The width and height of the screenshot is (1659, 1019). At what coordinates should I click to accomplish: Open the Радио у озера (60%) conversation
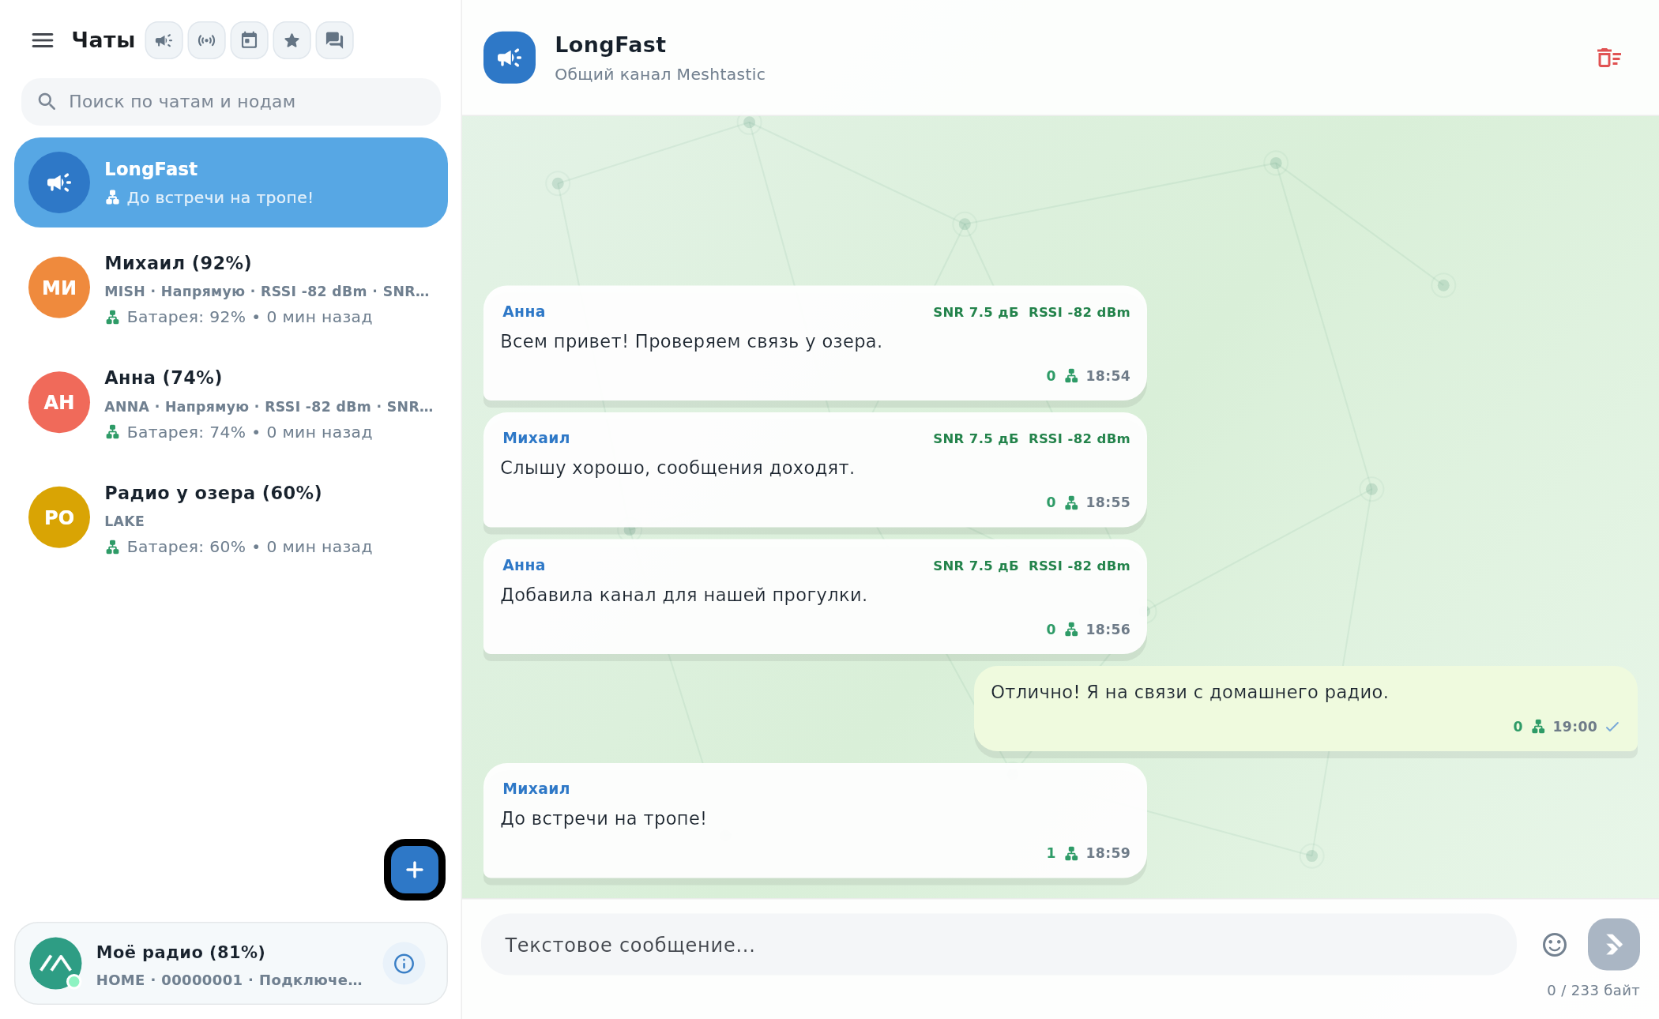click(x=231, y=519)
